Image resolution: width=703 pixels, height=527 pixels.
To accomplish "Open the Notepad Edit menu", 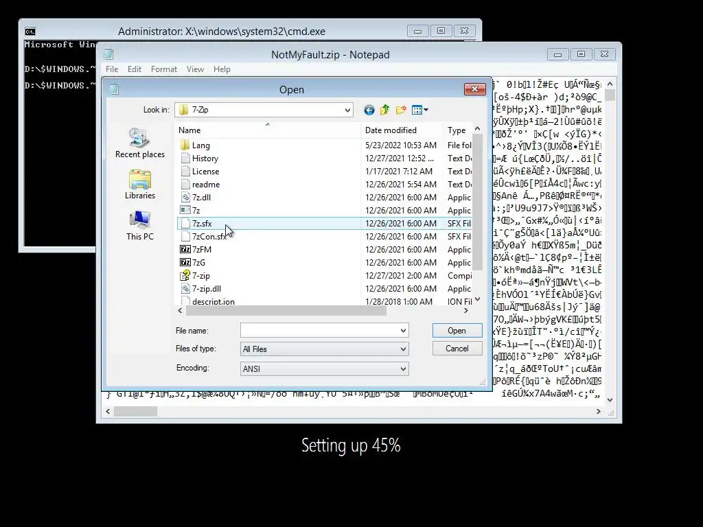I will pos(134,69).
